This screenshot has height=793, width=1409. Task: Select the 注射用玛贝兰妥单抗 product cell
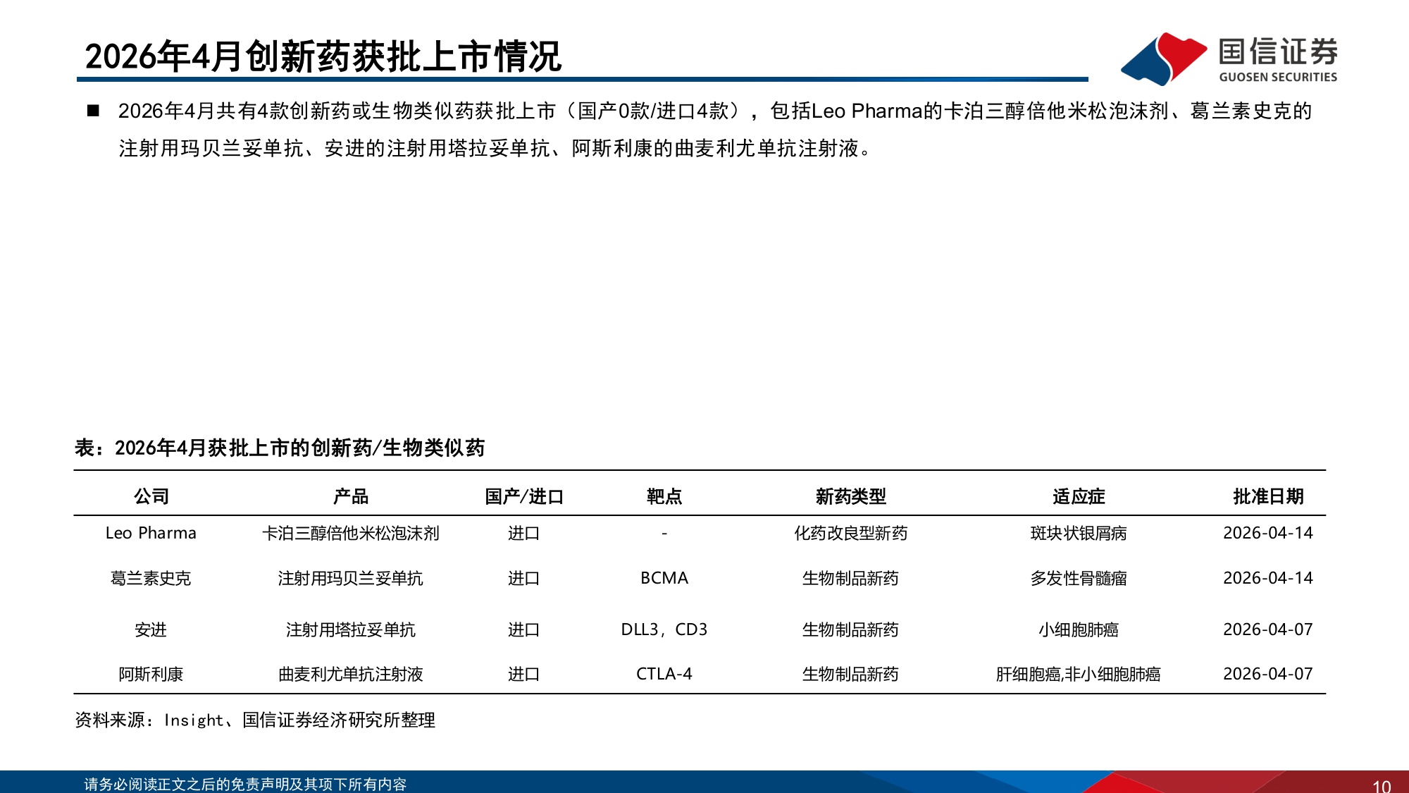click(351, 578)
